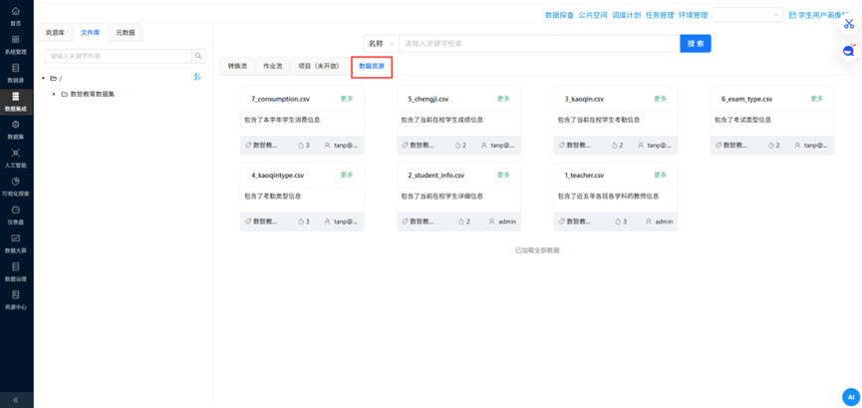Open 系统管理 in the left sidebar
Screen dimensions: 862x408
[x=16, y=45]
